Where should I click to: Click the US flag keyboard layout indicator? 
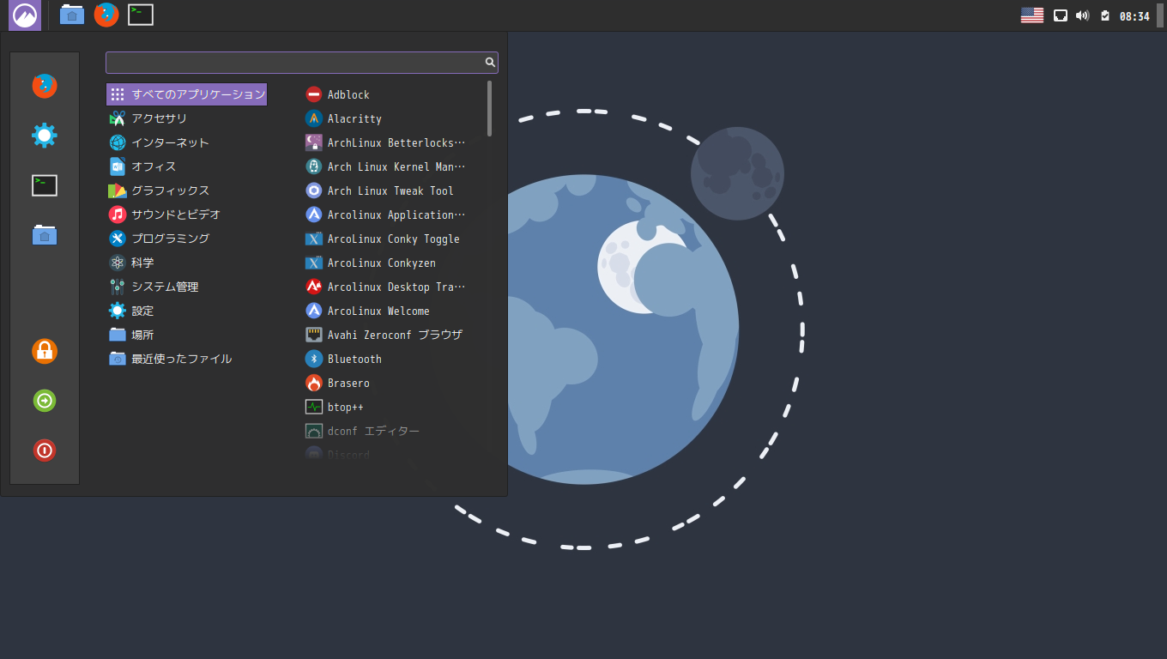(1032, 15)
